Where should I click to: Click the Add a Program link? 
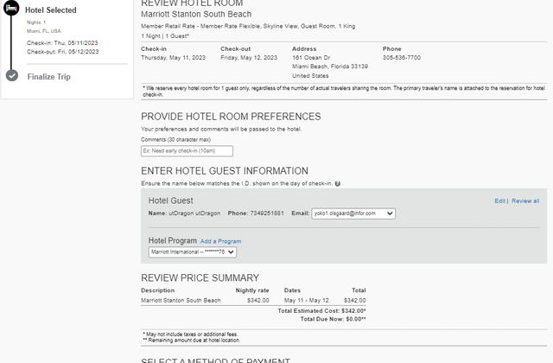(x=220, y=241)
